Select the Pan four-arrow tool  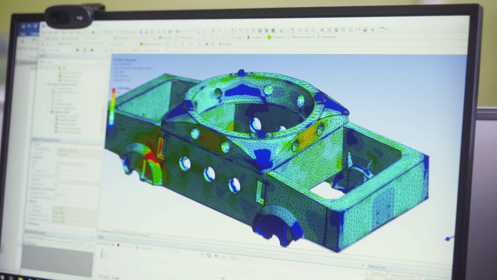(x=299, y=30)
